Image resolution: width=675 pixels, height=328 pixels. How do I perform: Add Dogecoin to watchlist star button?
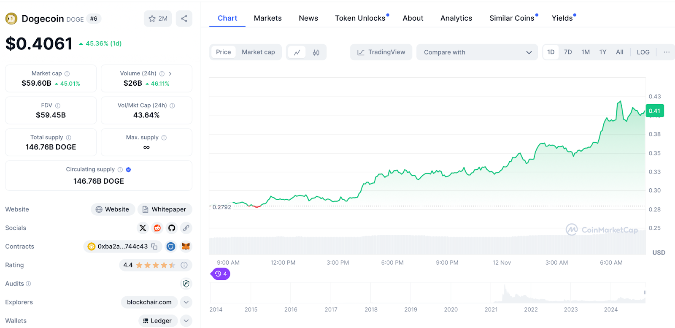pyautogui.click(x=158, y=19)
